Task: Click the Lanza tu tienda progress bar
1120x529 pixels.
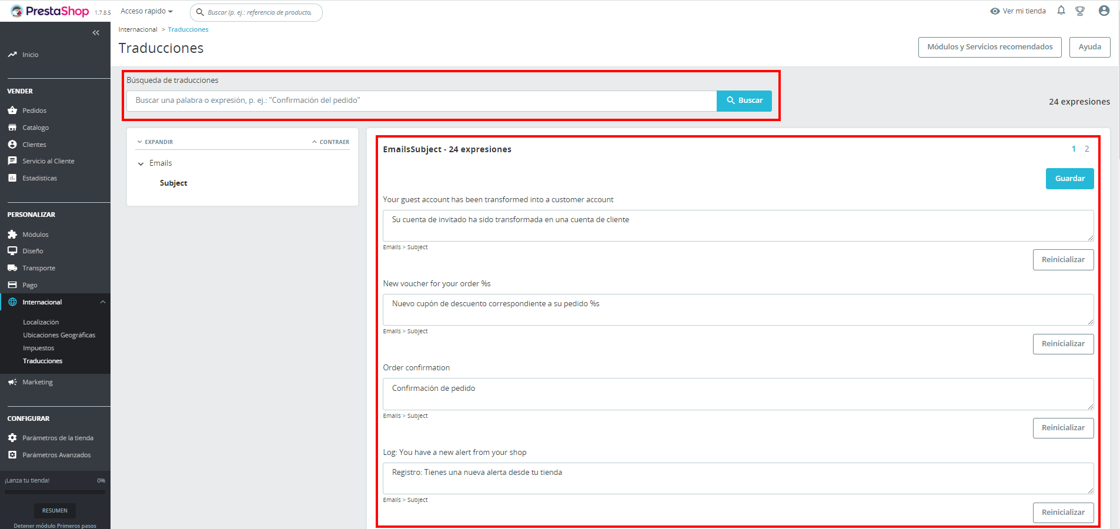Action: (55, 492)
